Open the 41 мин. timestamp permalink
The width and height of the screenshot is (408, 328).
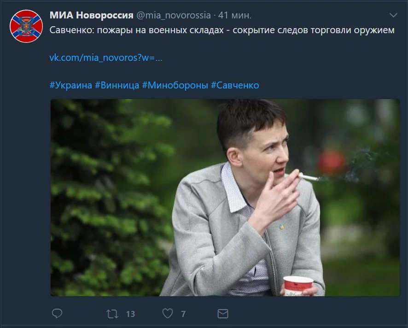point(235,15)
